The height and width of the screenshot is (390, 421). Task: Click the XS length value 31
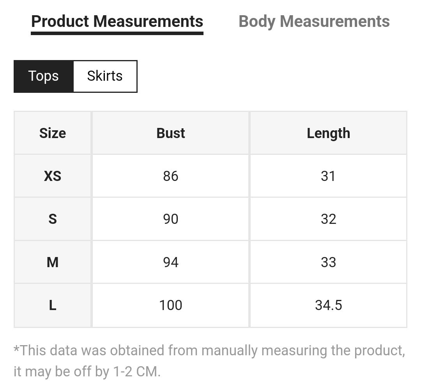(328, 176)
